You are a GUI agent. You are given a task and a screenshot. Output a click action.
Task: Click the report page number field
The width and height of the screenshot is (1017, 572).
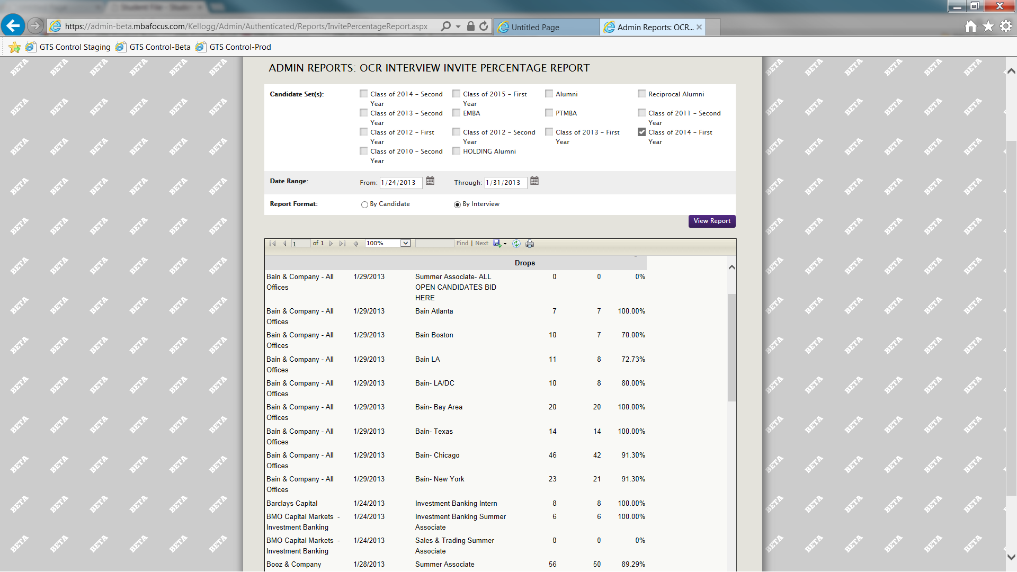pos(300,244)
